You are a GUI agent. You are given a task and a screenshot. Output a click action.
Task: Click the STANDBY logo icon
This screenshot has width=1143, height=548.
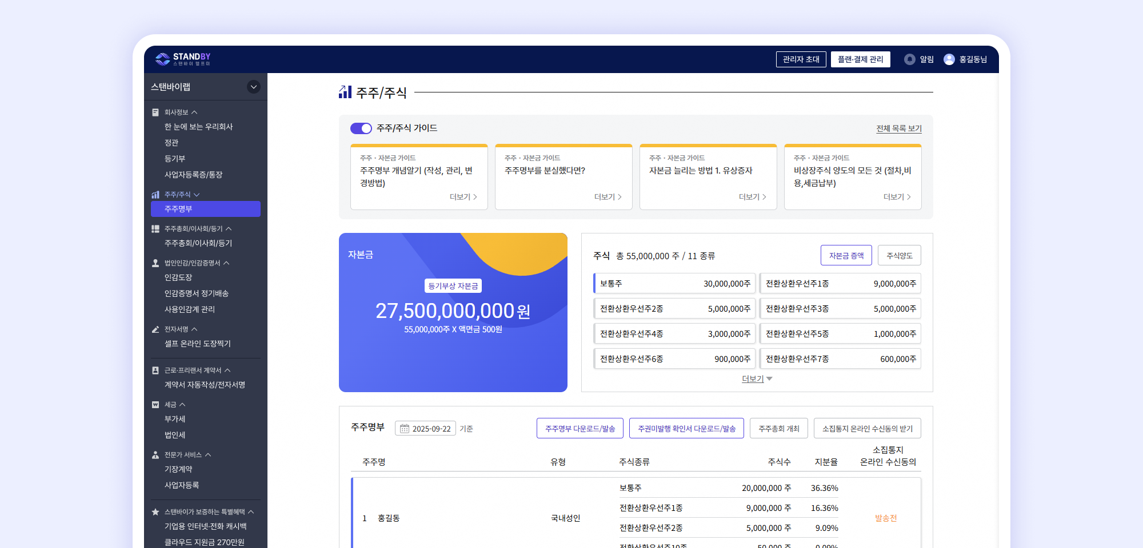163,59
